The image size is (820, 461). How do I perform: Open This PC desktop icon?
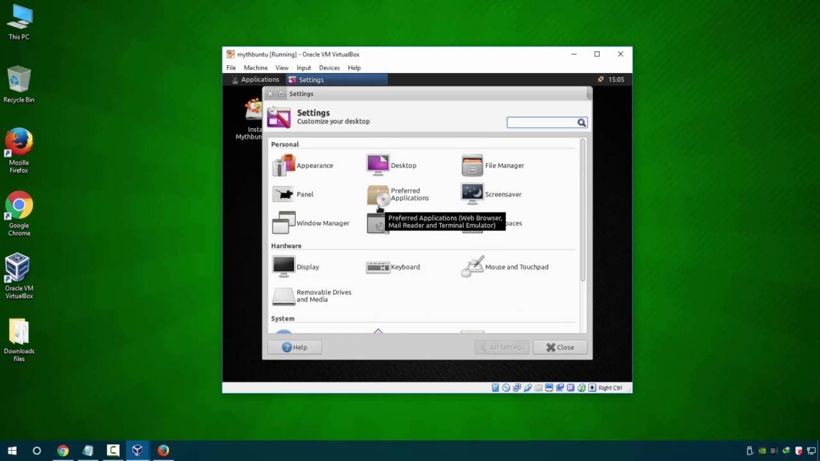(x=19, y=22)
